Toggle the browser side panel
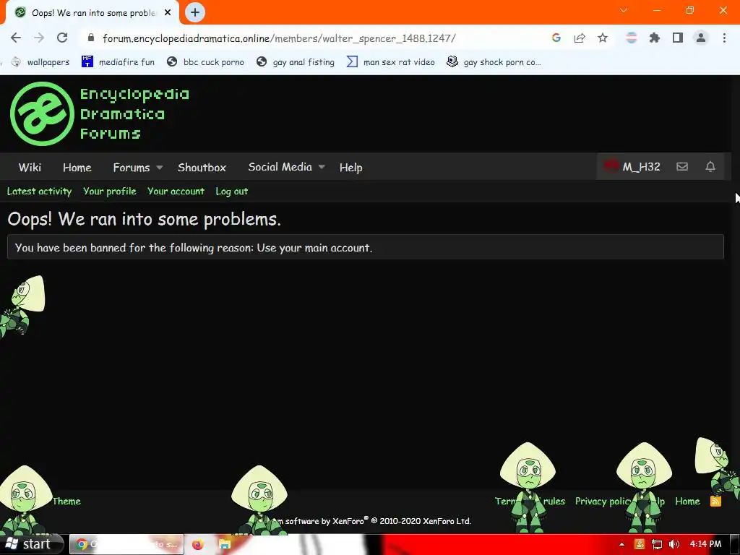 (678, 38)
